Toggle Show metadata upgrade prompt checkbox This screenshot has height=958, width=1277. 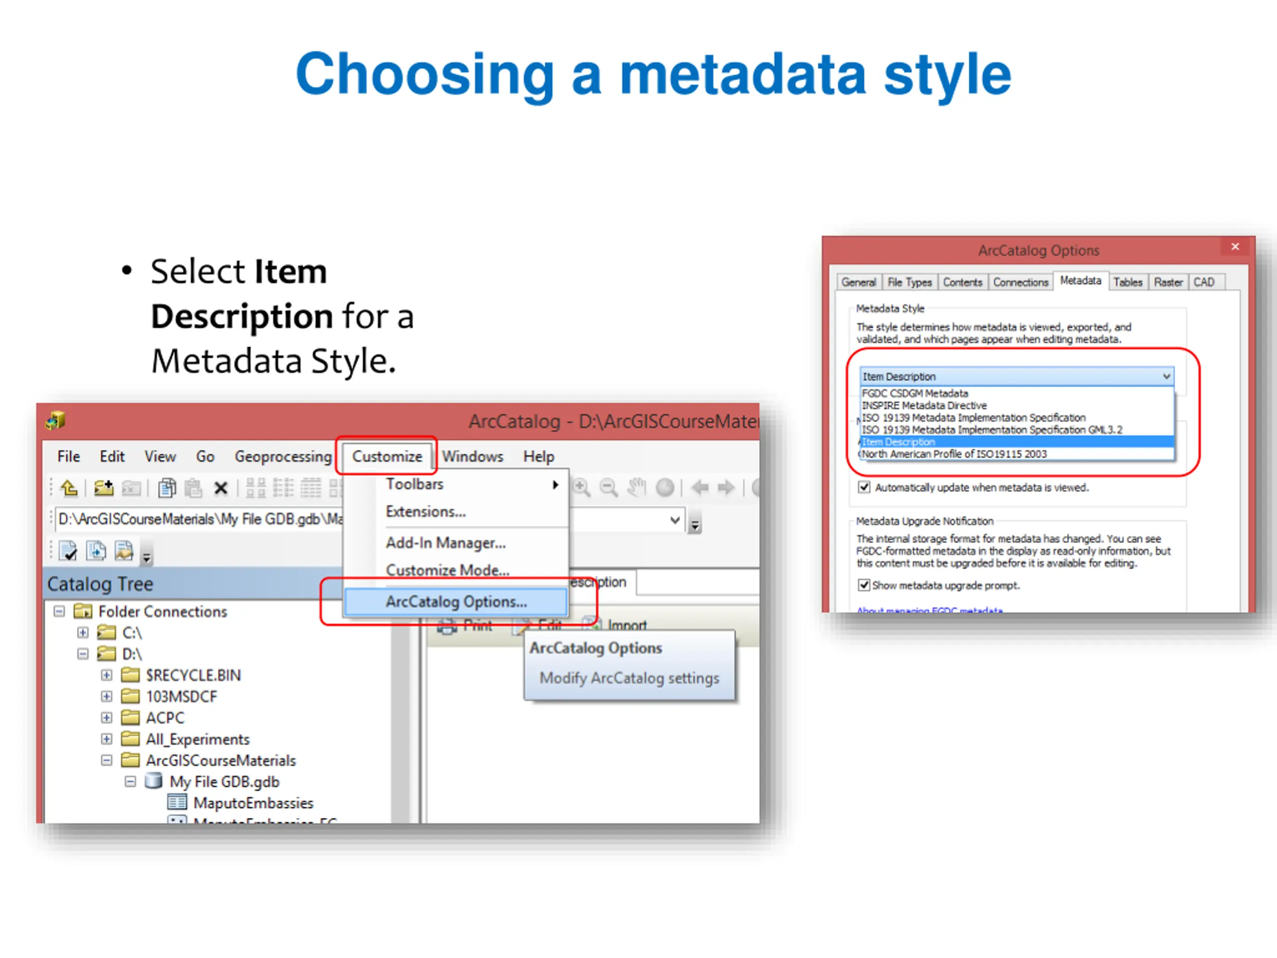pos(864,585)
